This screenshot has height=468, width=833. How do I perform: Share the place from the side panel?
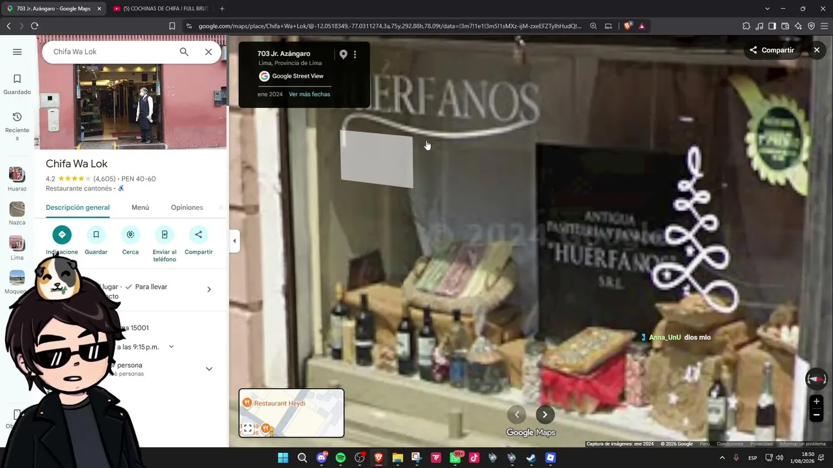coord(198,240)
